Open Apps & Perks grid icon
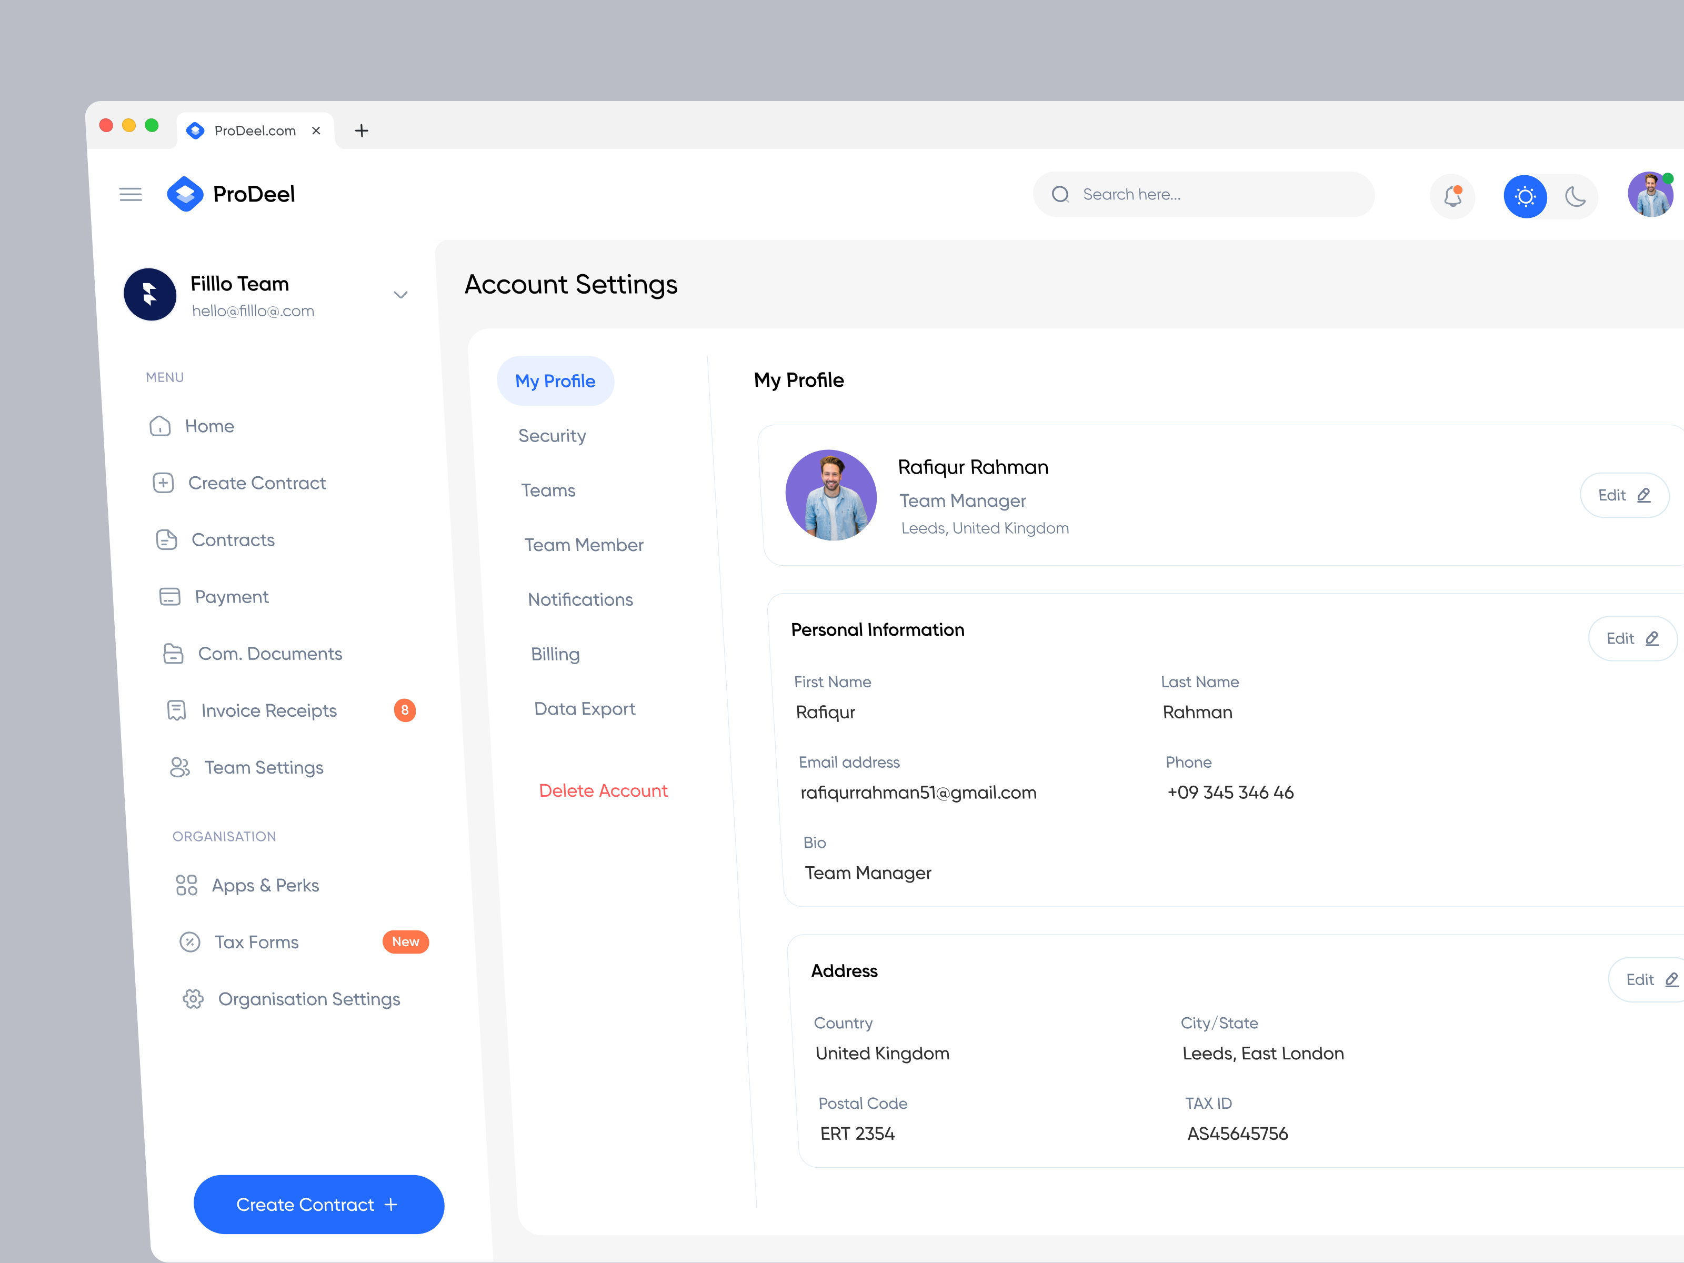 pyautogui.click(x=186, y=885)
